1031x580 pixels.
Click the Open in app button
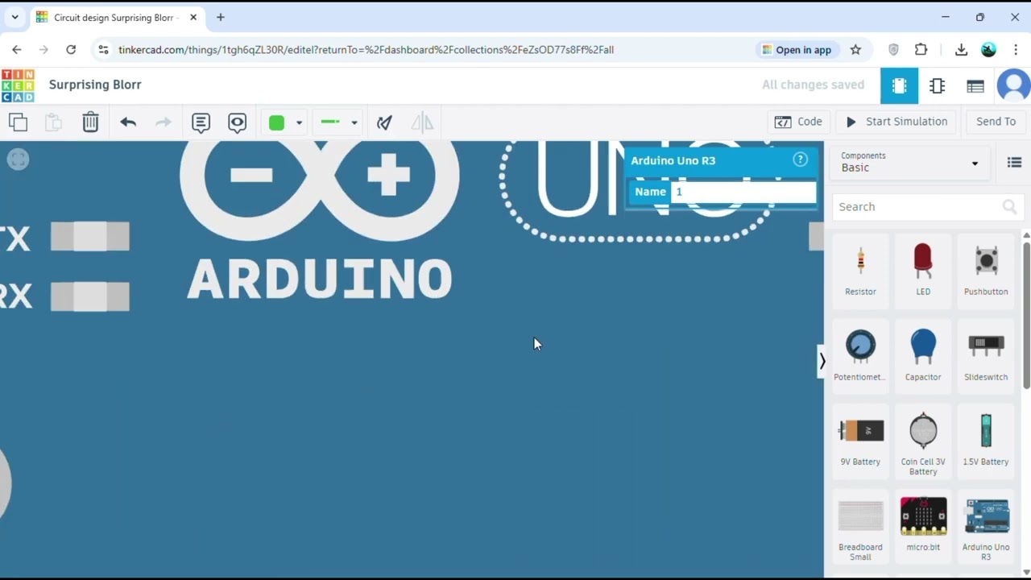point(797,50)
